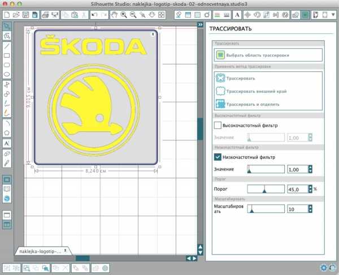The height and width of the screenshot is (275, 339).
Task: Open the line color panel icon
Action: [x=218, y=15]
